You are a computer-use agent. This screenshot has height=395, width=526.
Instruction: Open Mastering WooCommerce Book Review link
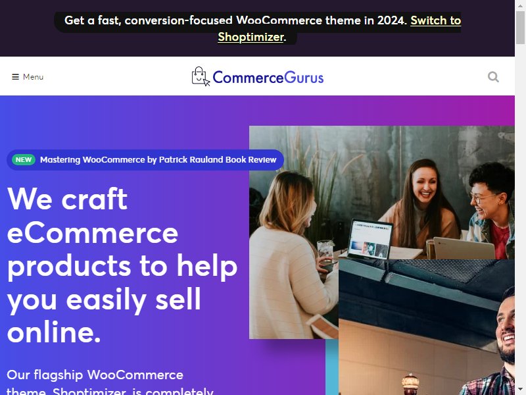(158, 159)
